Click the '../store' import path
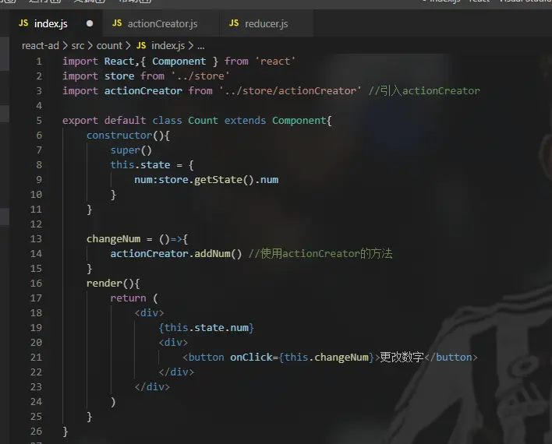Screen dimensions: 552x444 tap(200, 76)
